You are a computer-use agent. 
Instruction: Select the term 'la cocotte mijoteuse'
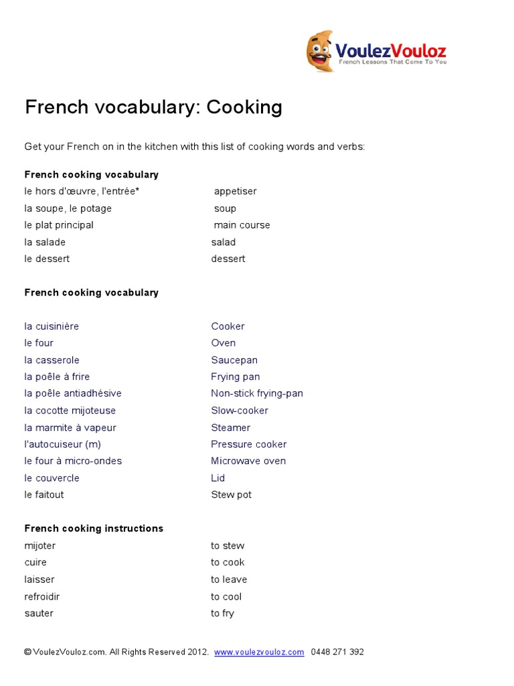click(x=70, y=411)
